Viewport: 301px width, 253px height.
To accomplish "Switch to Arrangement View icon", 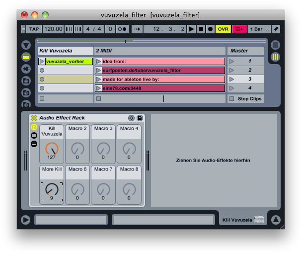I will coord(275,45).
